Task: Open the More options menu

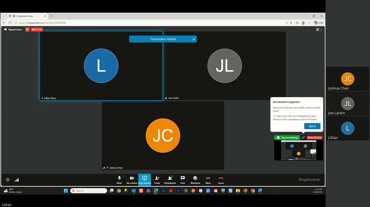Action: coord(208,179)
